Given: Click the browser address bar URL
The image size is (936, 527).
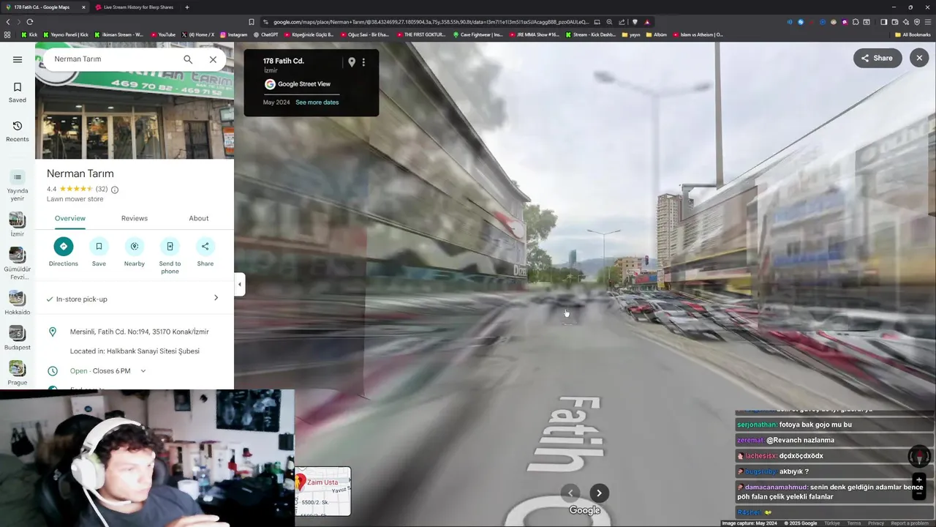Looking at the screenshot, I should click(x=431, y=22).
